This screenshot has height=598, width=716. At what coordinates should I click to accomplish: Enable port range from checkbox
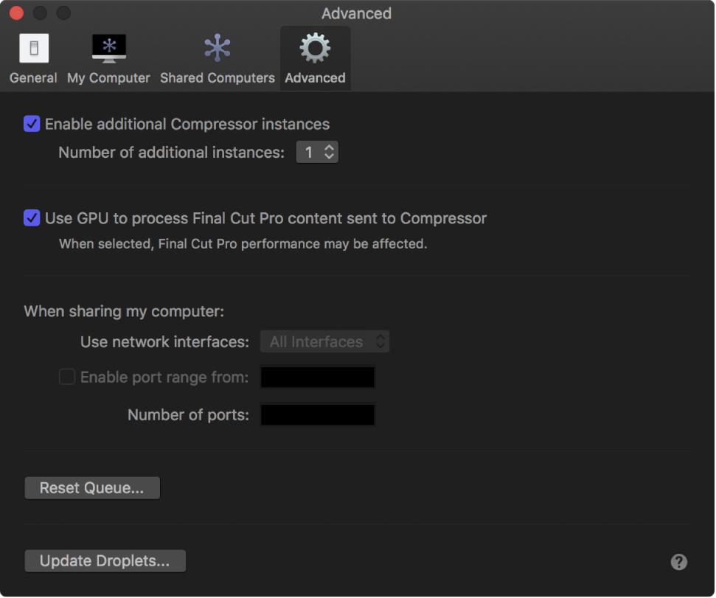click(67, 378)
